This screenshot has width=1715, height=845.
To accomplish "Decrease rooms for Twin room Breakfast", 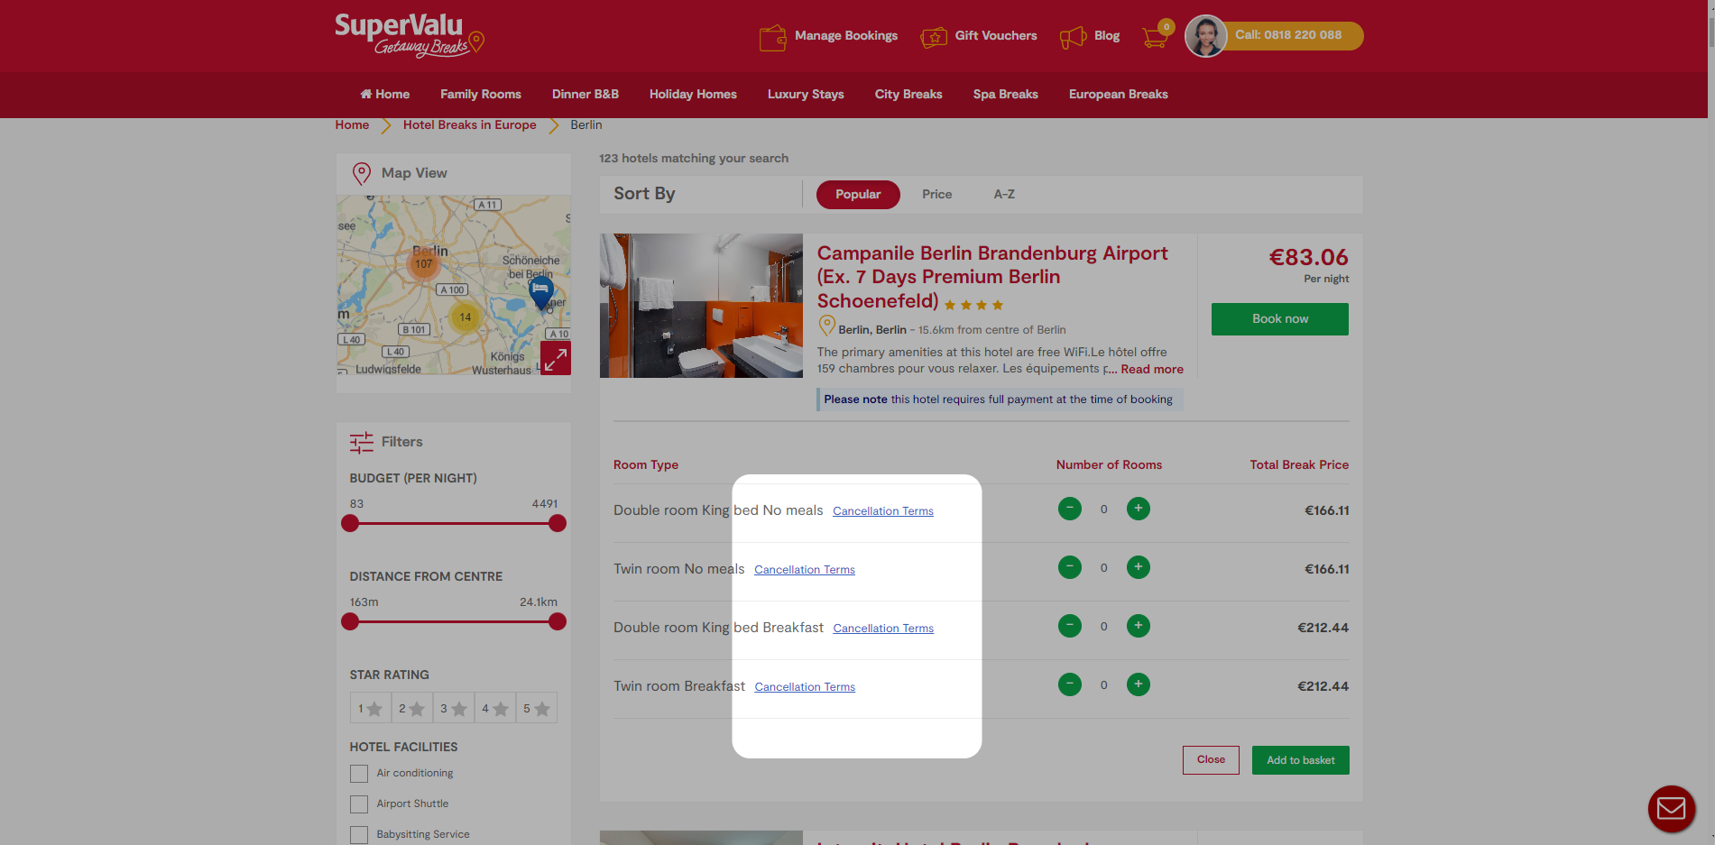I will [1069, 684].
